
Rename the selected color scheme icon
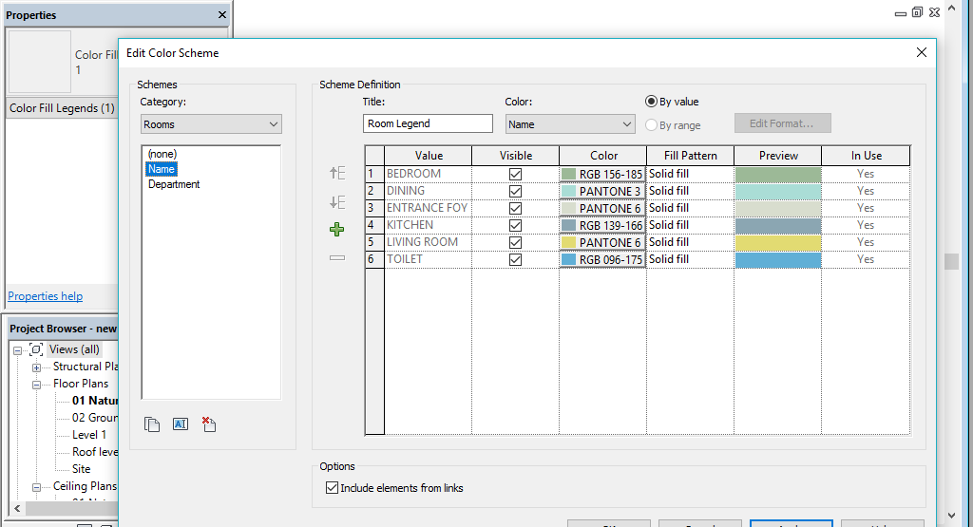pyautogui.click(x=181, y=424)
